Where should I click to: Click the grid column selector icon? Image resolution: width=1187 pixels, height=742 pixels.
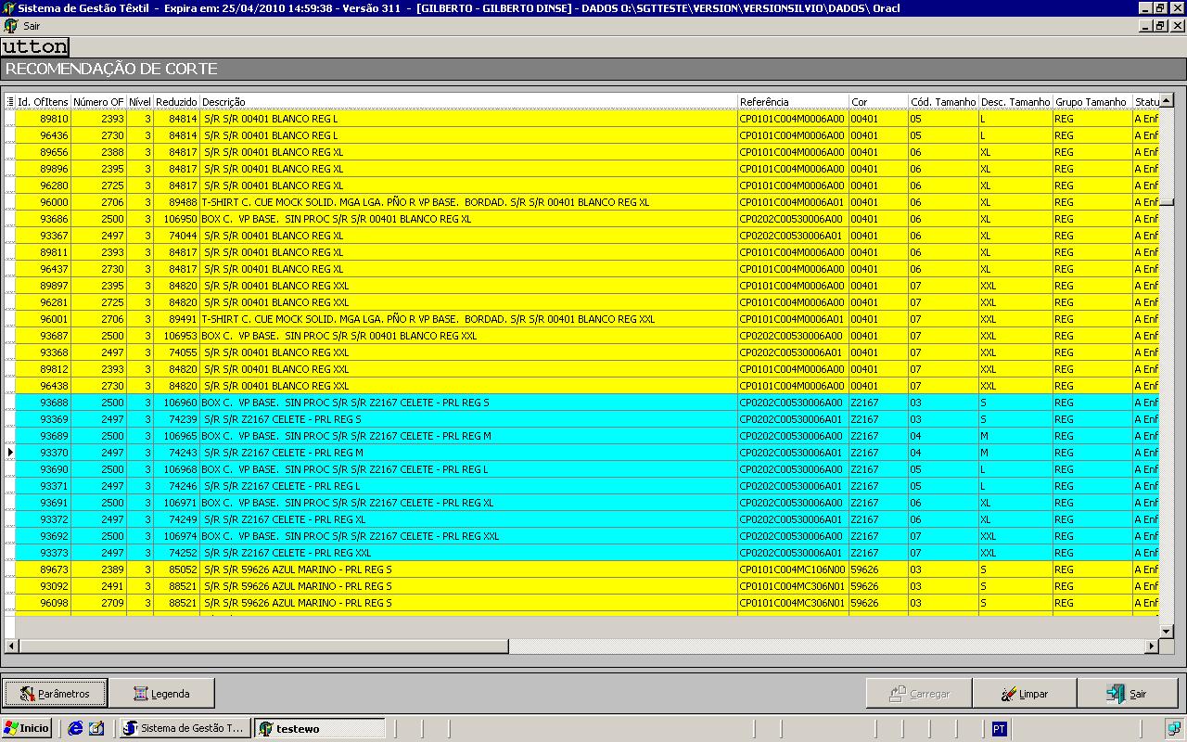(10, 102)
